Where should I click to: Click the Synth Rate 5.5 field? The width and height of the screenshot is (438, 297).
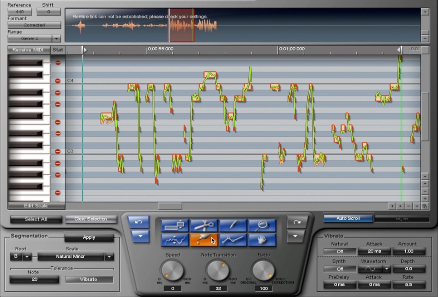pyautogui.click(x=409, y=285)
